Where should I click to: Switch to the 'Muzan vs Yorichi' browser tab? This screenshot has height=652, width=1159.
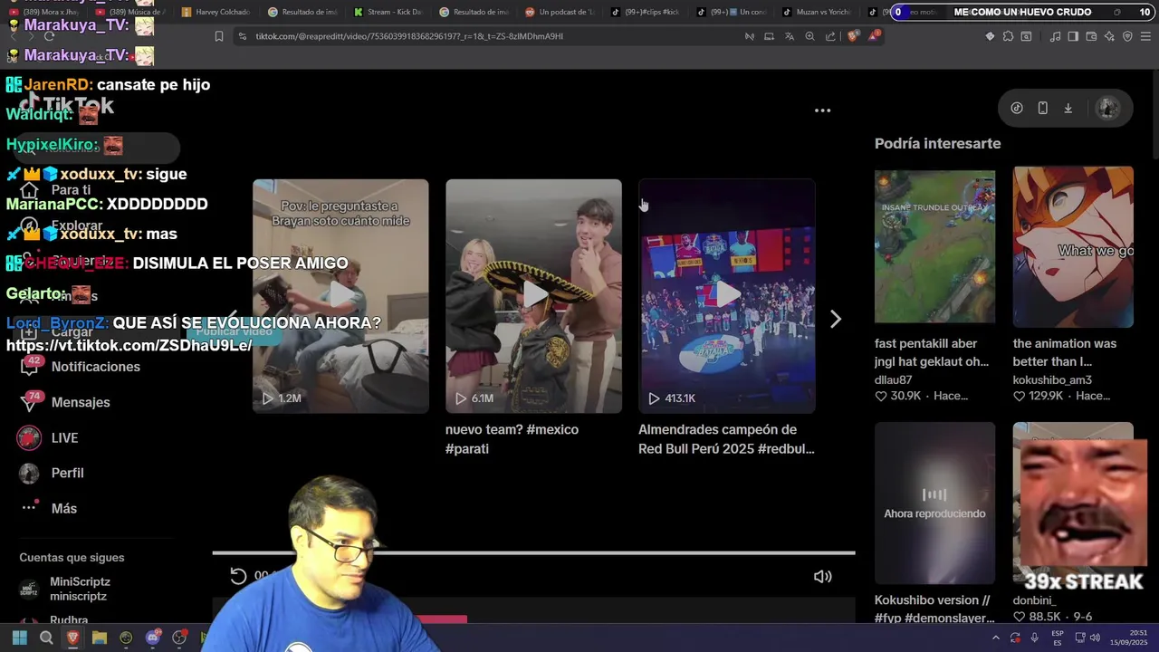click(817, 12)
